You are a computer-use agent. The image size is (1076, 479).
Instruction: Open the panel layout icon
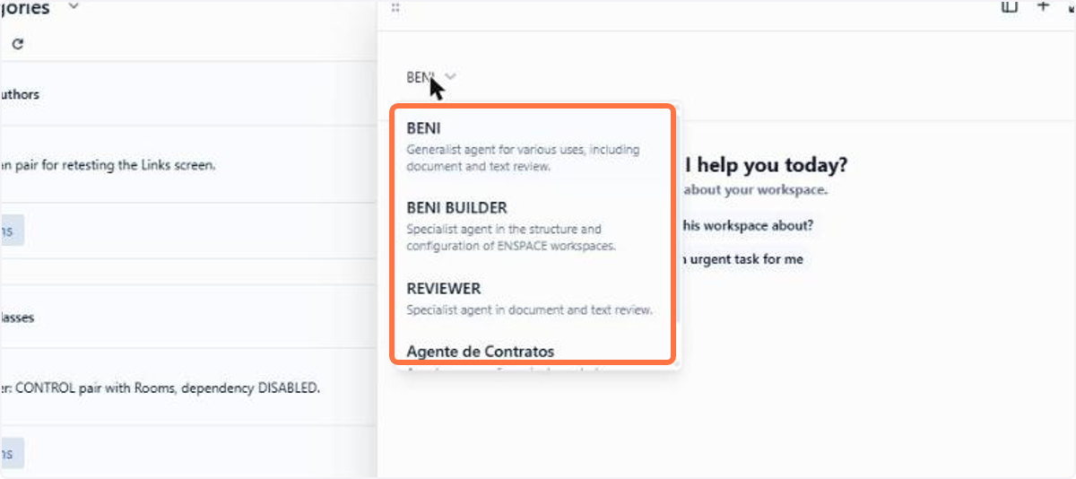(x=1010, y=6)
